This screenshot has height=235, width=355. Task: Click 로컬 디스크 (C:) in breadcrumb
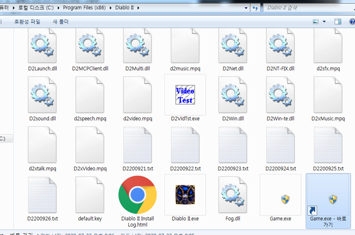[x=36, y=8]
